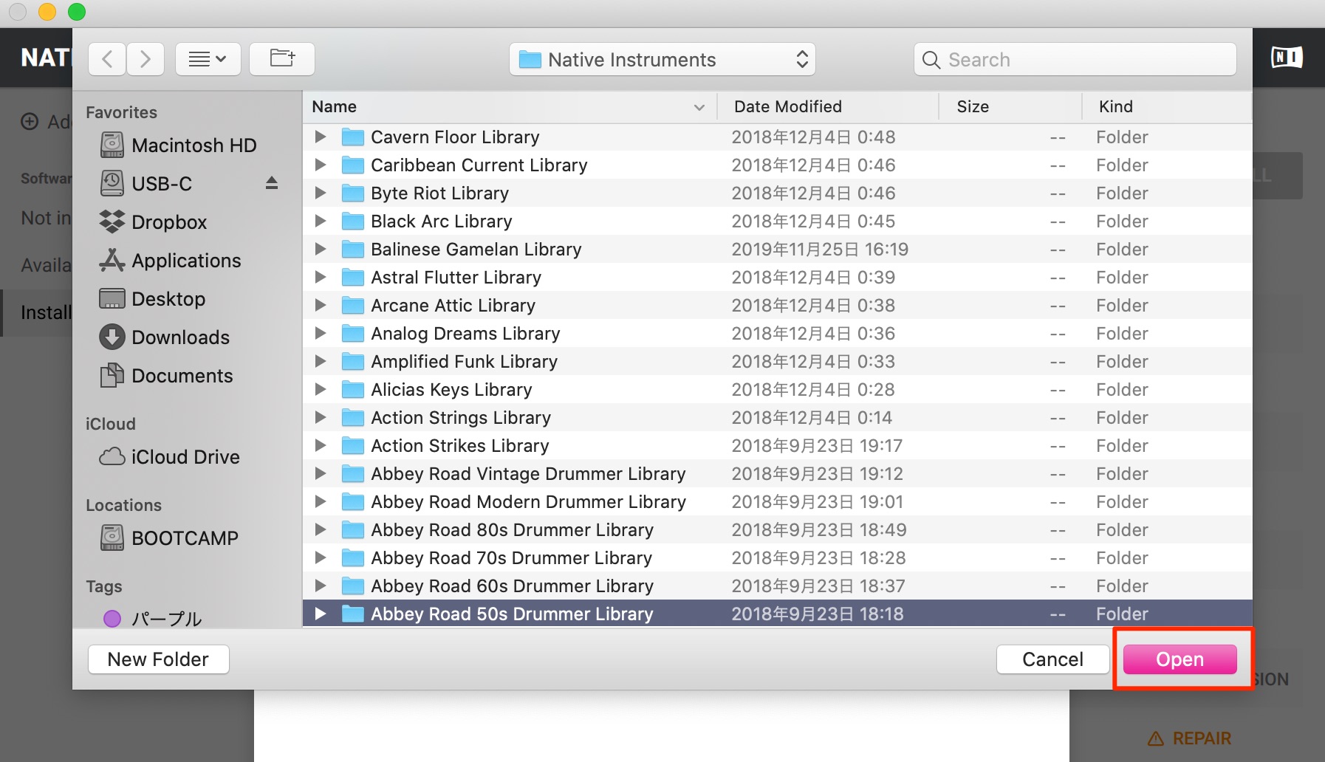Select Abbey Road Vintage Drummer folder icon
The image size is (1325, 762).
[x=353, y=474]
